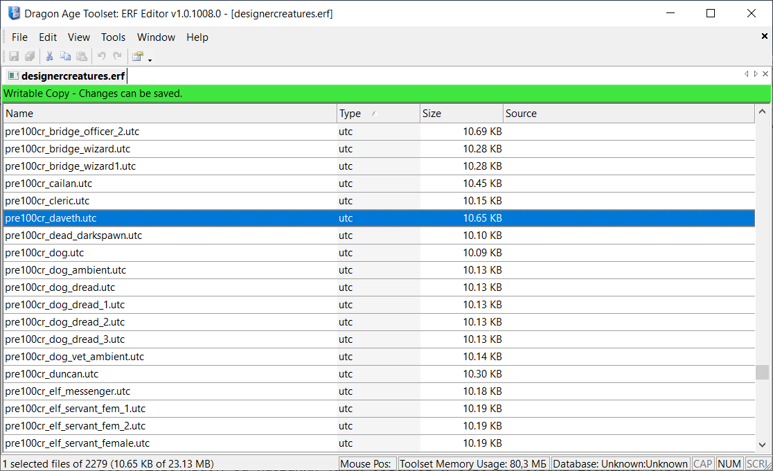Select pre100cr_bridge_wizard1.utc row

pyautogui.click(x=379, y=166)
